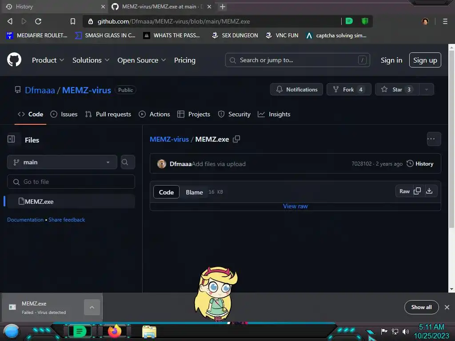Open the Pull requests tab

(x=108, y=114)
